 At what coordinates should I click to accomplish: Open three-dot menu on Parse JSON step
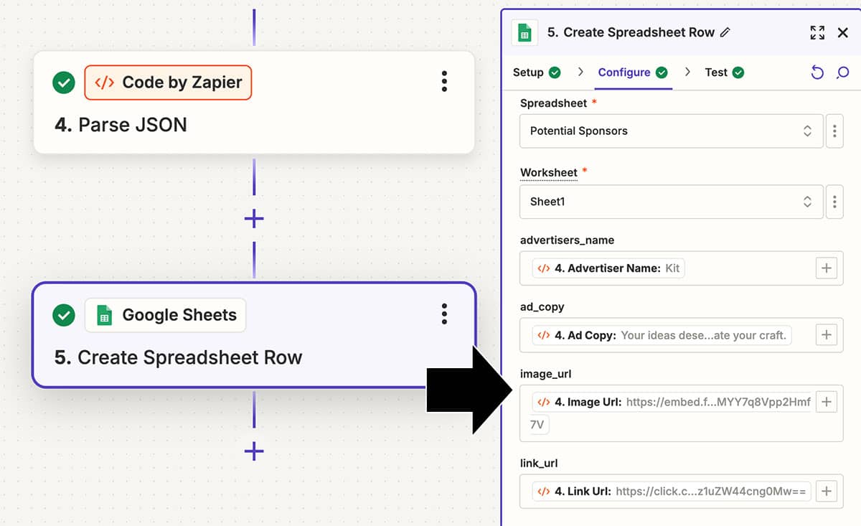(x=444, y=81)
